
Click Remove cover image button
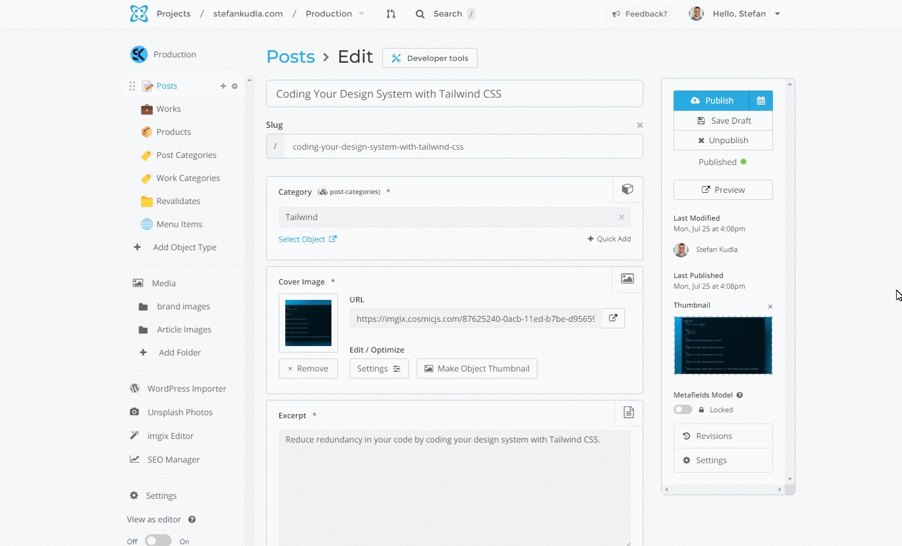308,369
